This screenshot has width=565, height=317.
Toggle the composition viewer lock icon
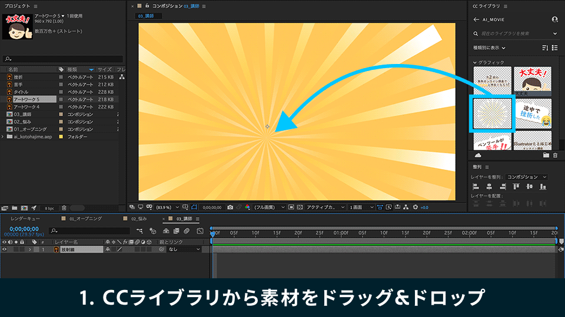[147, 6]
